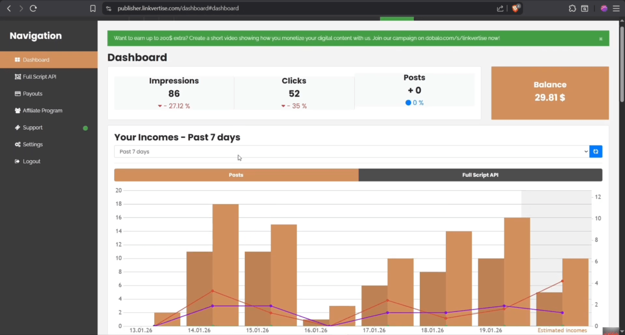Viewport: 625px width, 335px height.
Task: Click the blue refresh icon beside period selector
Action: pyautogui.click(x=595, y=152)
